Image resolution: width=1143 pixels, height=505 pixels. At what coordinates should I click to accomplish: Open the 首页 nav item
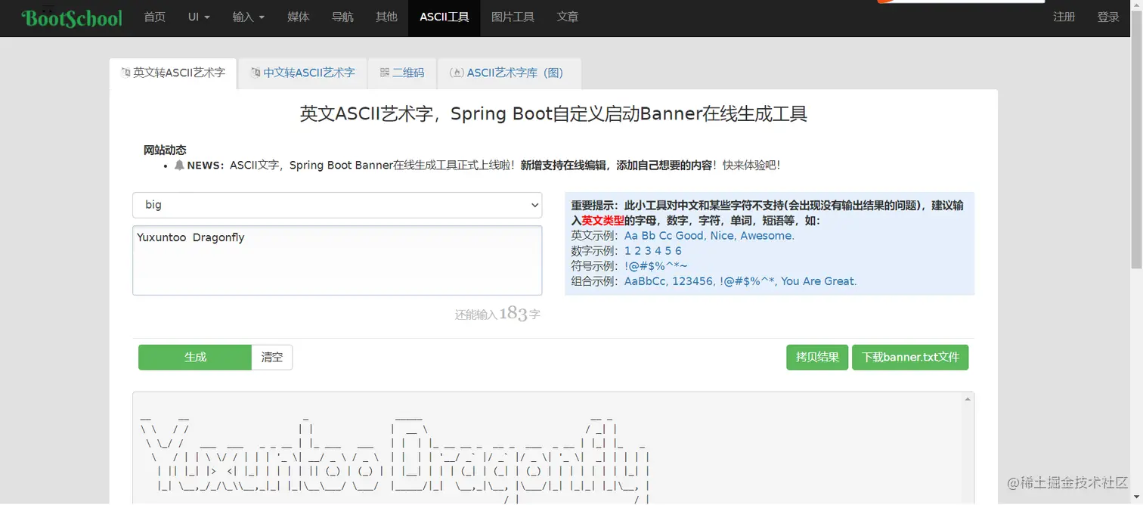coord(155,17)
